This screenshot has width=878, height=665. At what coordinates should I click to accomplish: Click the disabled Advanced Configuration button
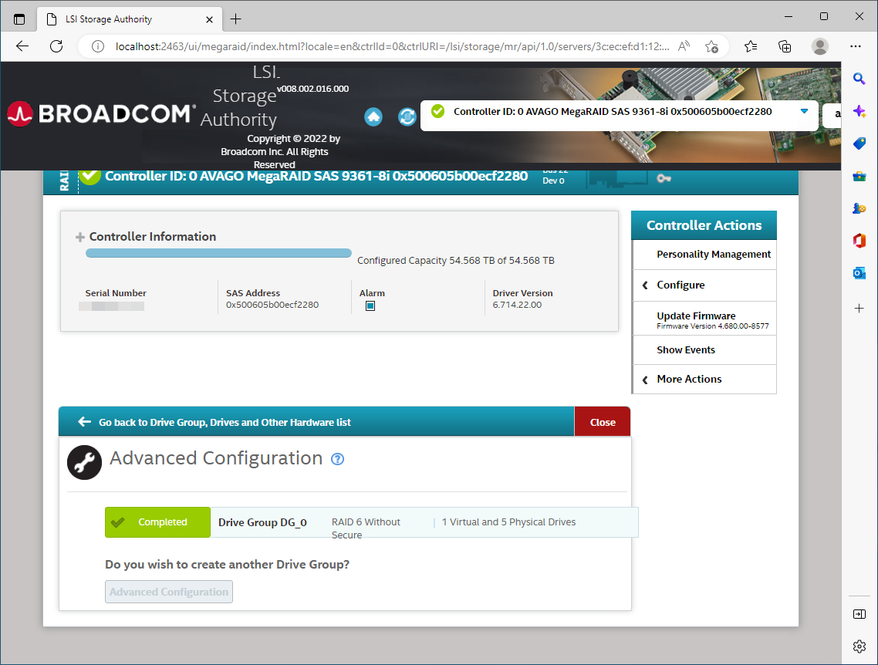pyautogui.click(x=169, y=592)
